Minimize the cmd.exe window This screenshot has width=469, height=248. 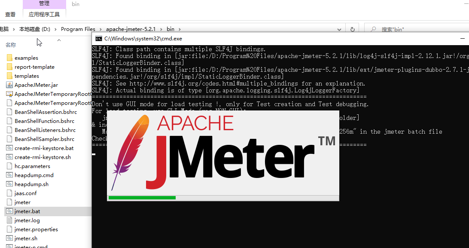tap(463, 38)
